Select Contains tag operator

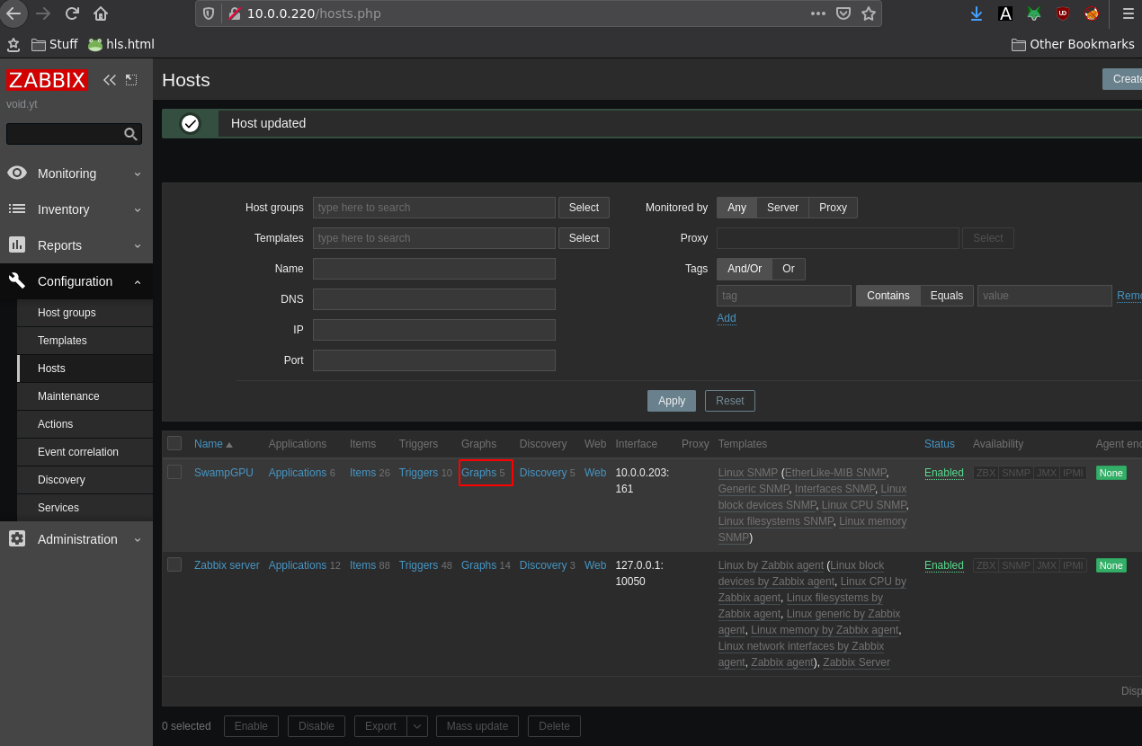click(x=888, y=296)
